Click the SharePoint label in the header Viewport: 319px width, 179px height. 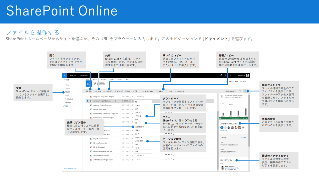[x=84, y=75]
